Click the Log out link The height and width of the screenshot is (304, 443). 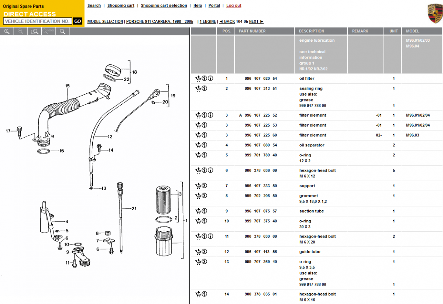234,6
